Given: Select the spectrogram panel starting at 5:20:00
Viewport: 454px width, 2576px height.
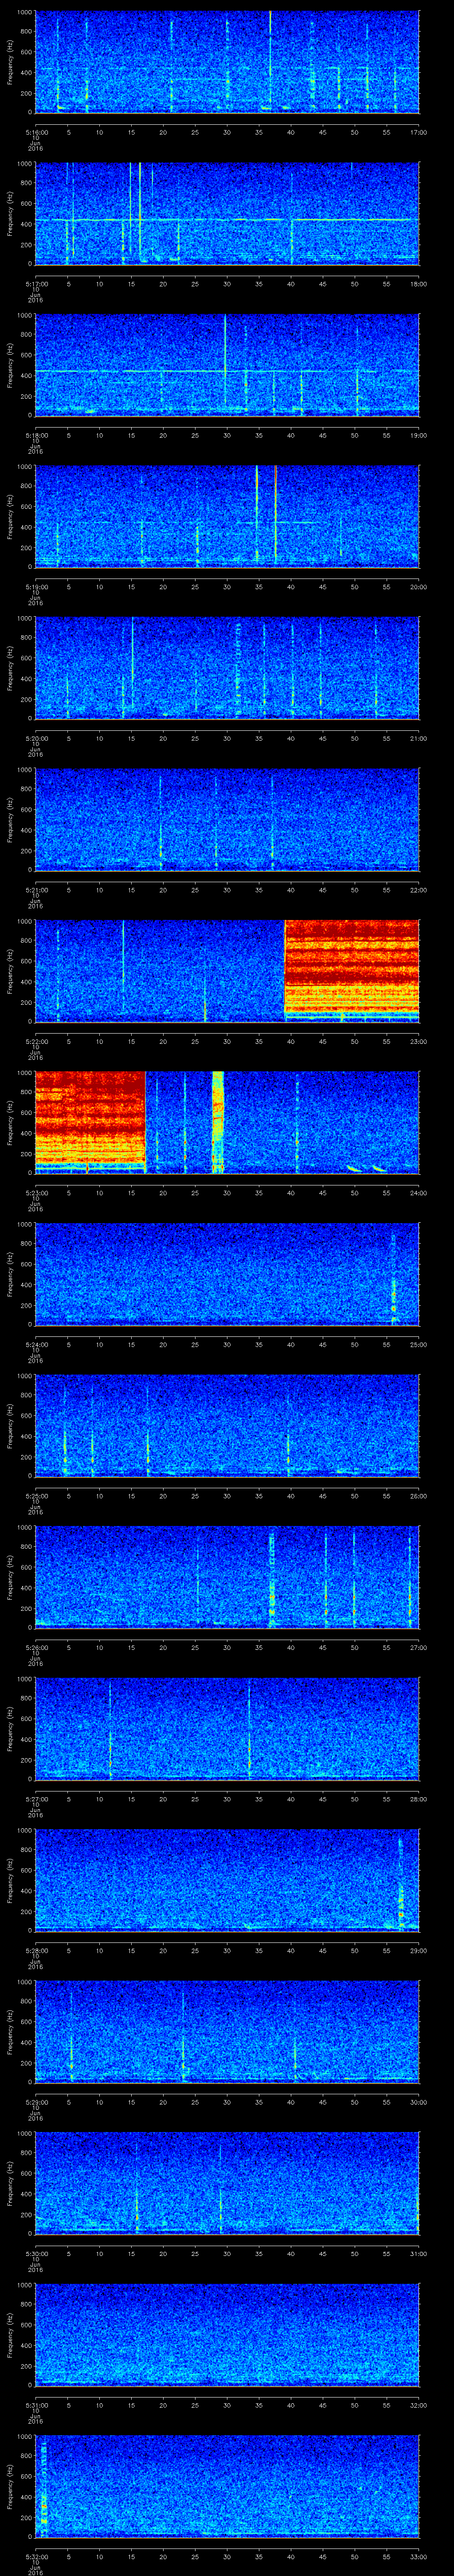Looking at the screenshot, I should pos(227,668).
